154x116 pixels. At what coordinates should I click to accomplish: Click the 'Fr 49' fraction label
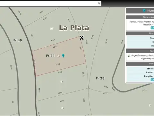point(18,40)
